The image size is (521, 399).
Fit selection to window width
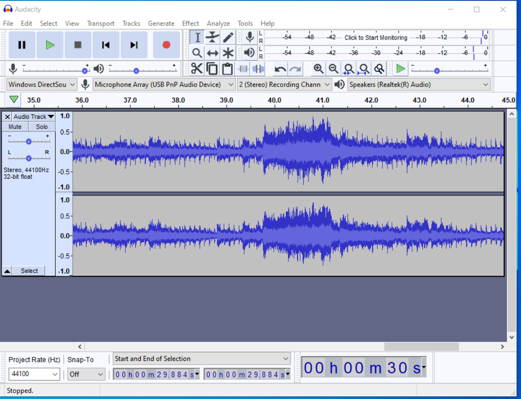pos(349,69)
